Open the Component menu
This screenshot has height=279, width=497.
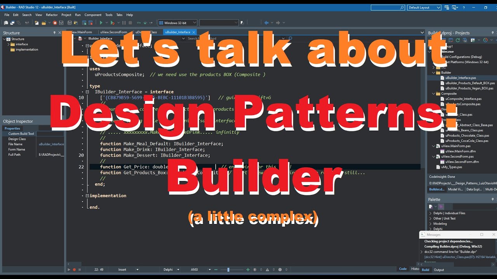click(x=93, y=15)
